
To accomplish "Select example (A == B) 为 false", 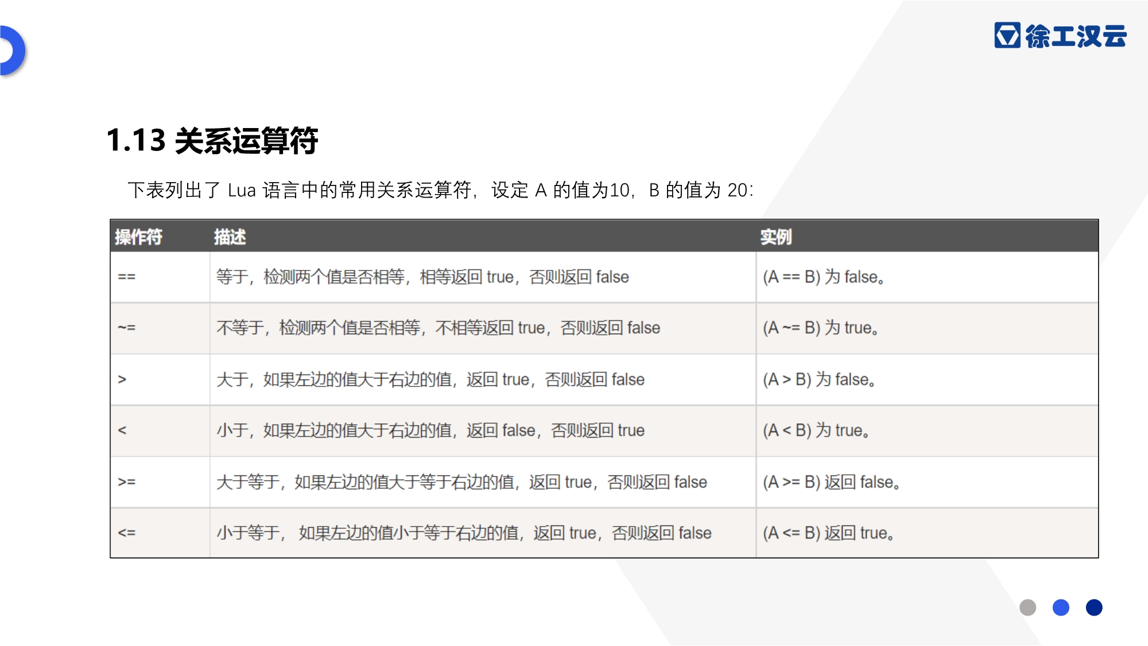I will [824, 277].
